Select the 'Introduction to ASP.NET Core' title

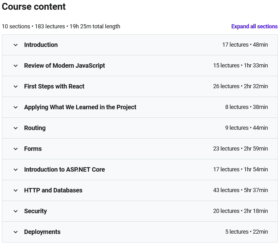click(x=64, y=169)
